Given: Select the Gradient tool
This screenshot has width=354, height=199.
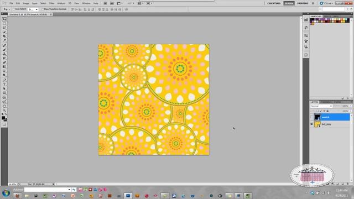Looking at the screenshot, I should (4, 67).
